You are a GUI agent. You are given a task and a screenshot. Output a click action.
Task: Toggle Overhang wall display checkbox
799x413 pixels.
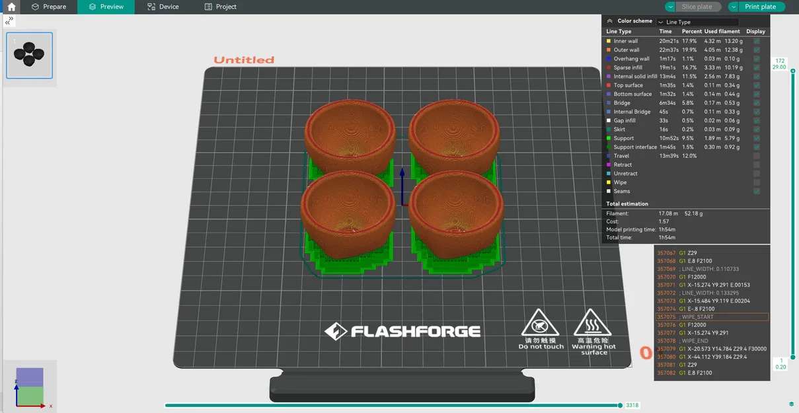tap(757, 59)
